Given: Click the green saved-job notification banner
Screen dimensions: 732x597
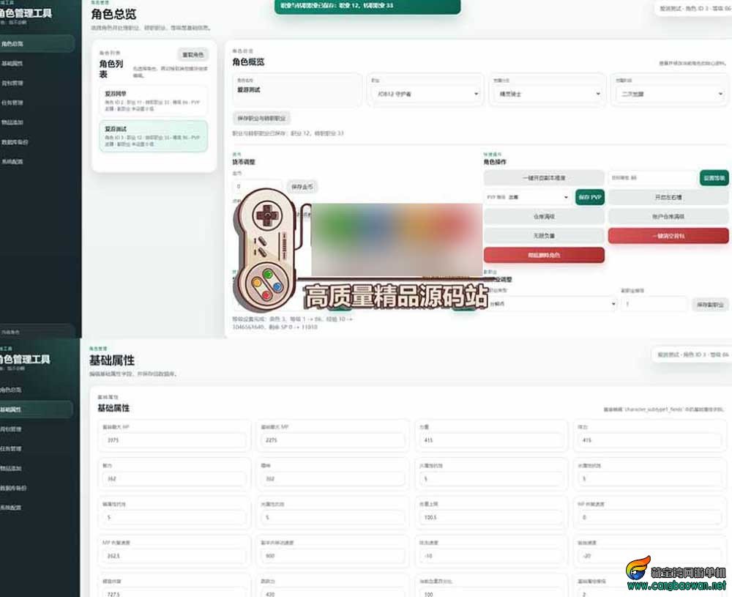Looking at the screenshot, I should tap(367, 6).
